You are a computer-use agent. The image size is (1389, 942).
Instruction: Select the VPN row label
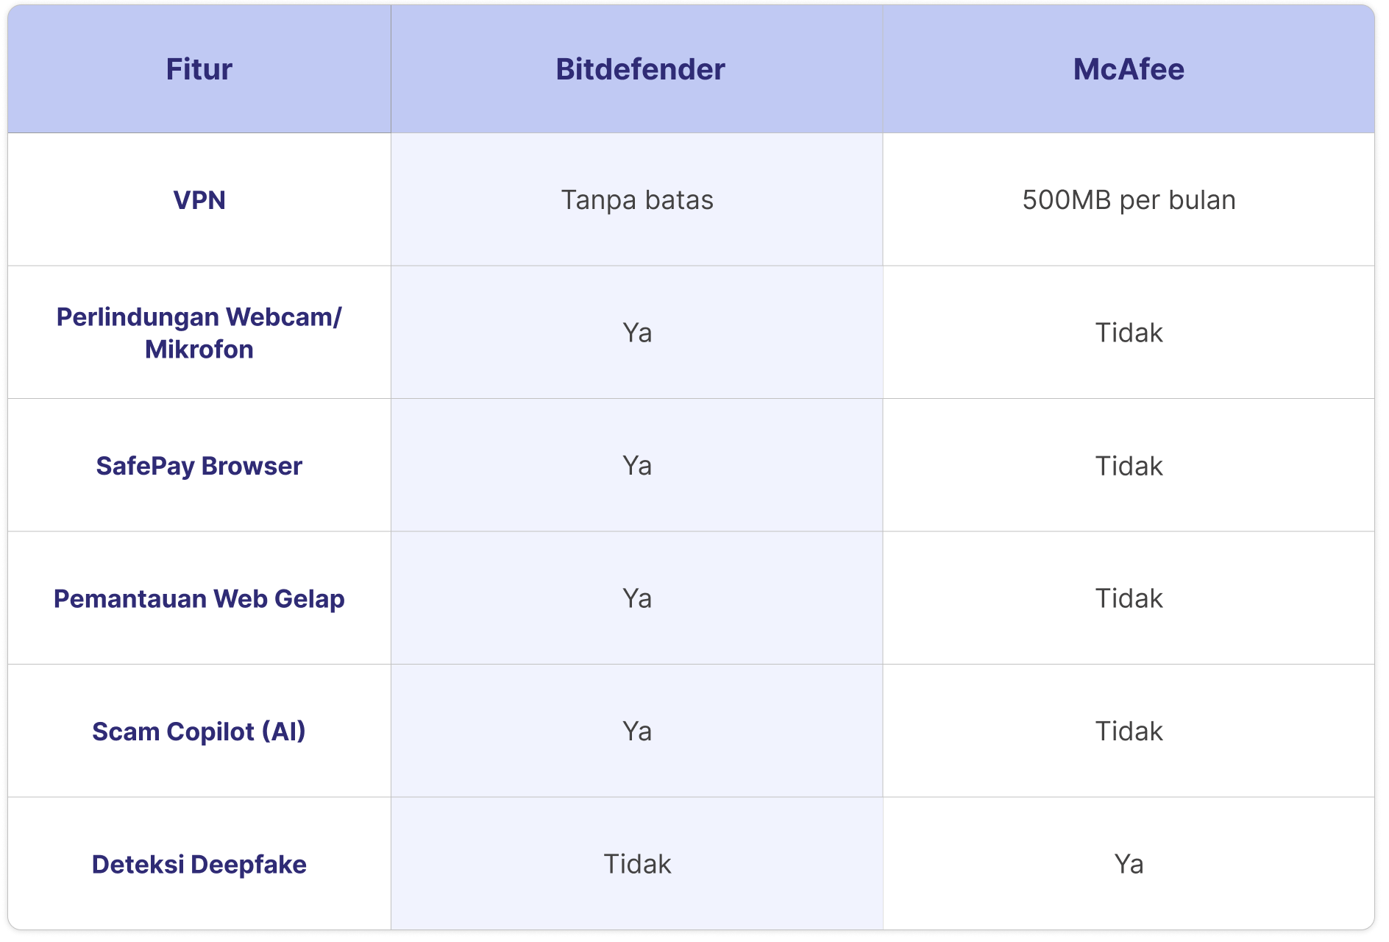click(x=199, y=200)
